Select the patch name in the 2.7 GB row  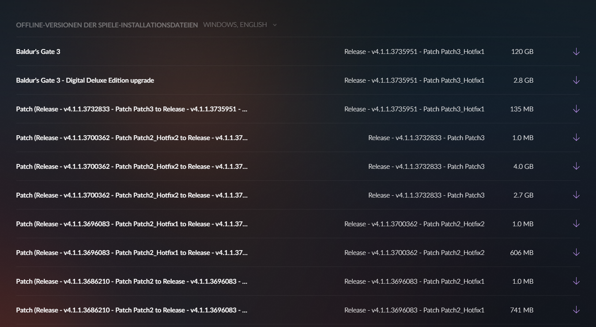[x=132, y=195]
